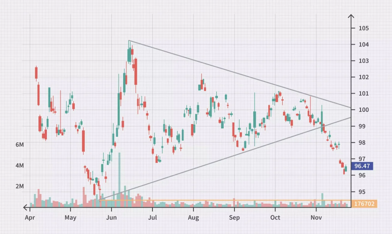Click the Oct label on the time axis
The width and height of the screenshot is (392, 234).
tap(275, 217)
